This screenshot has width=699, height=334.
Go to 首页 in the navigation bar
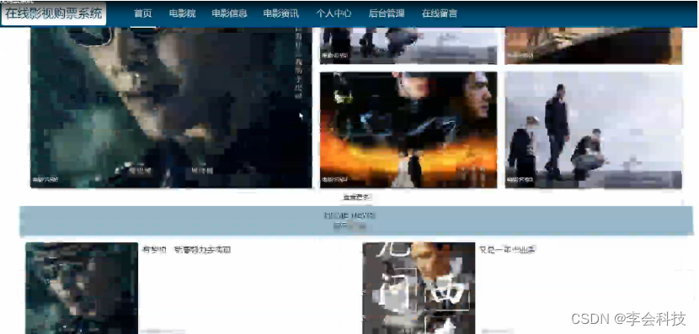pyautogui.click(x=142, y=13)
